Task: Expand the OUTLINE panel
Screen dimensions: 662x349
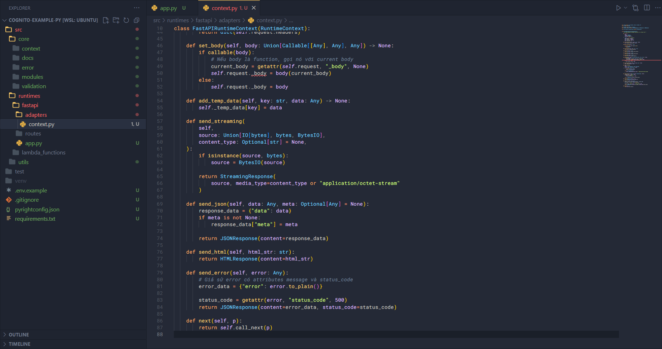Action: coord(19,335)
